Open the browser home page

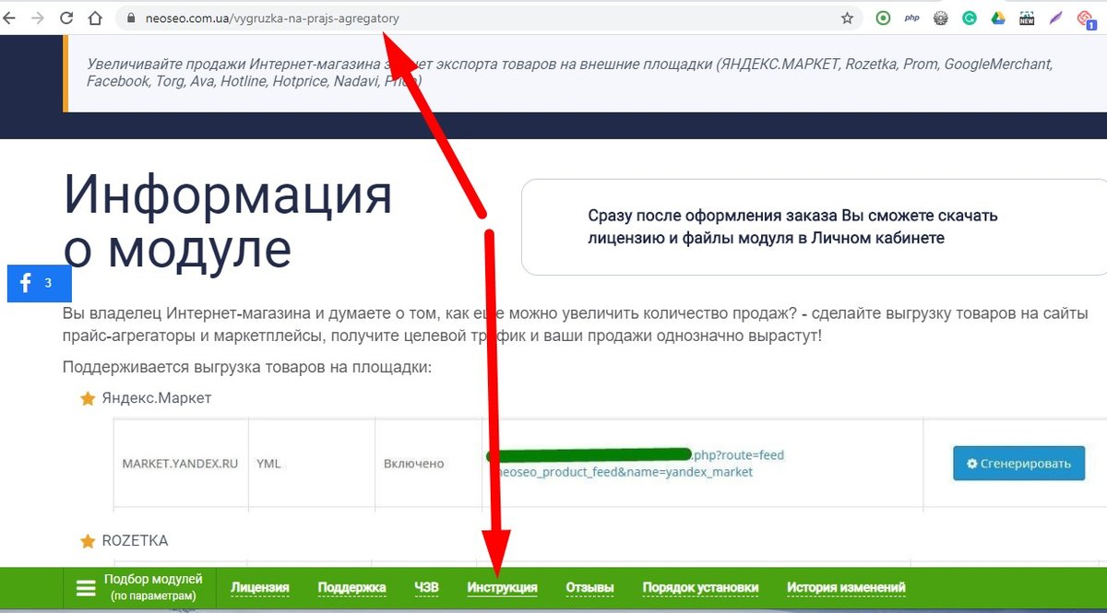tap(95, 18)
